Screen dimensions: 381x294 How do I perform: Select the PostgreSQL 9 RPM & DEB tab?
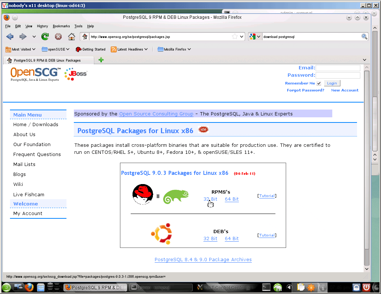49,60
